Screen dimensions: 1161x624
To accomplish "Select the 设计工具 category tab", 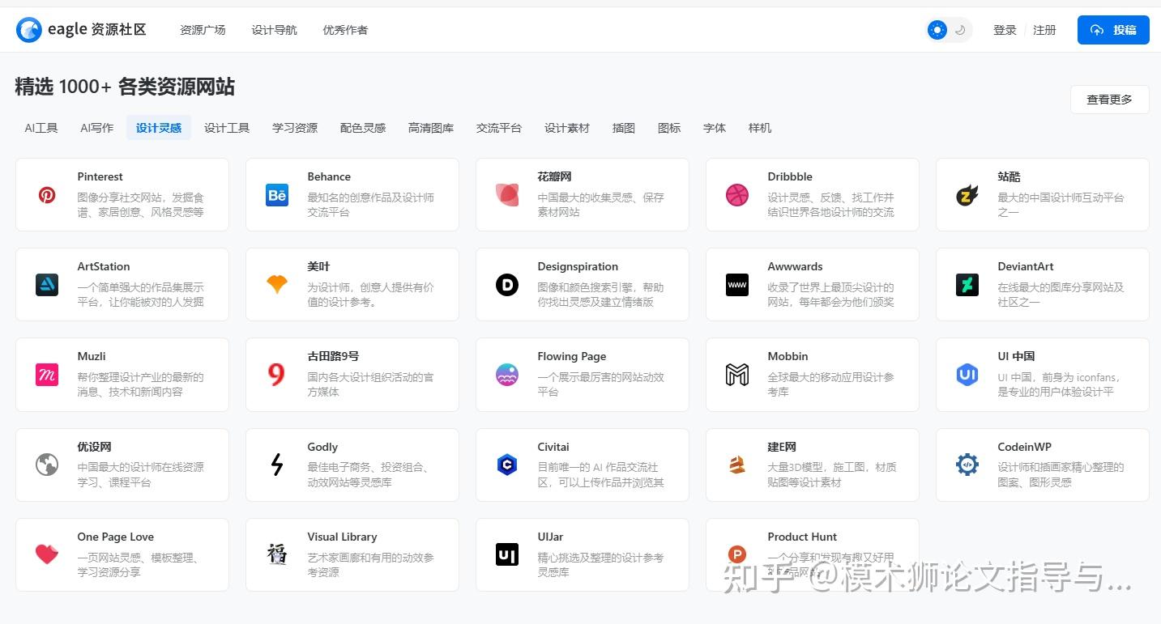I will pyautogui.click(x=227, y=128).
